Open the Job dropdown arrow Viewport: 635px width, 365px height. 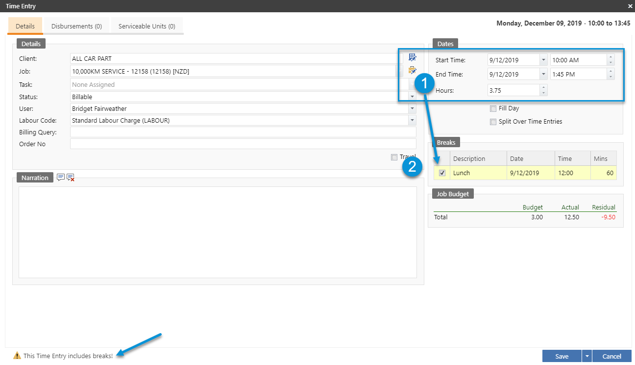tap(399, 72)
